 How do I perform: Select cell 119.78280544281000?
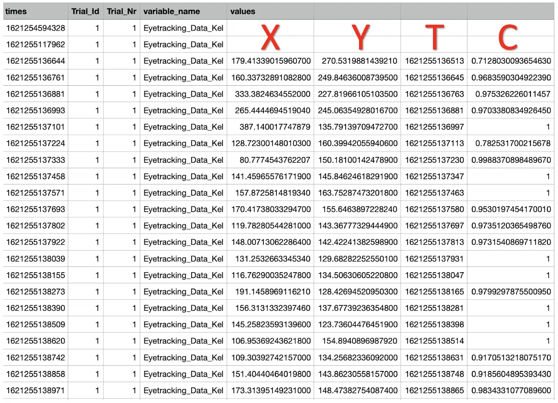pyautogui.click(x=270, y=225)
